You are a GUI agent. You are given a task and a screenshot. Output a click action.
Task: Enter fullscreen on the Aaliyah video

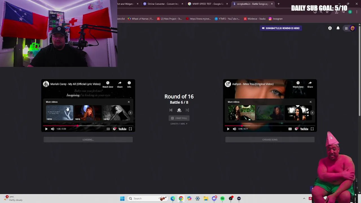click(x=312, y=129)
